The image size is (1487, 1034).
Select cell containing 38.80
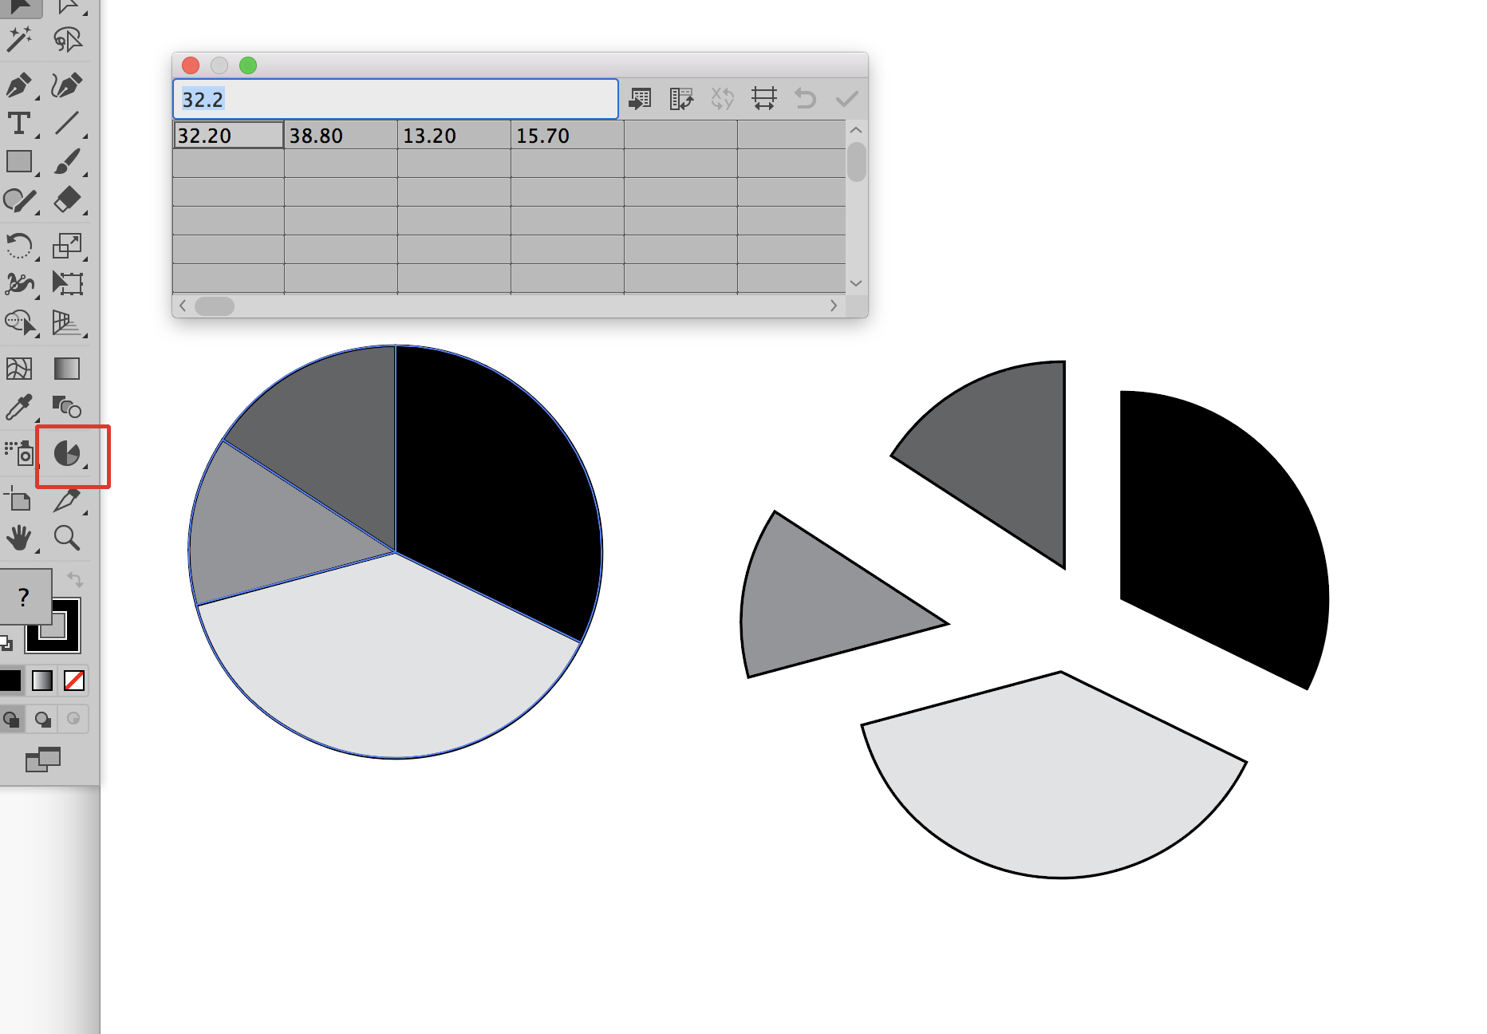[341, 135]
